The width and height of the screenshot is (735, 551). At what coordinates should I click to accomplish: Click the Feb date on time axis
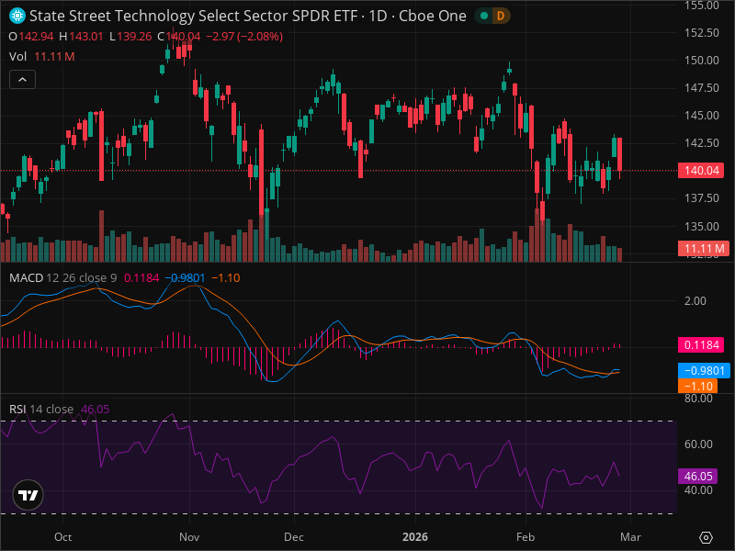pos(526,537)
